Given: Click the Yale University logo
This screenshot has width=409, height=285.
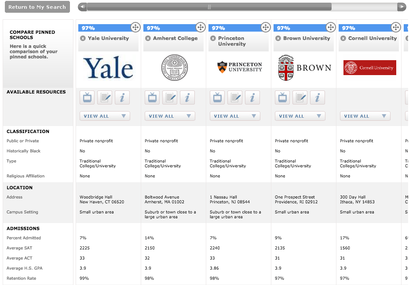Looking at the screenshot, I should point(108,68).
